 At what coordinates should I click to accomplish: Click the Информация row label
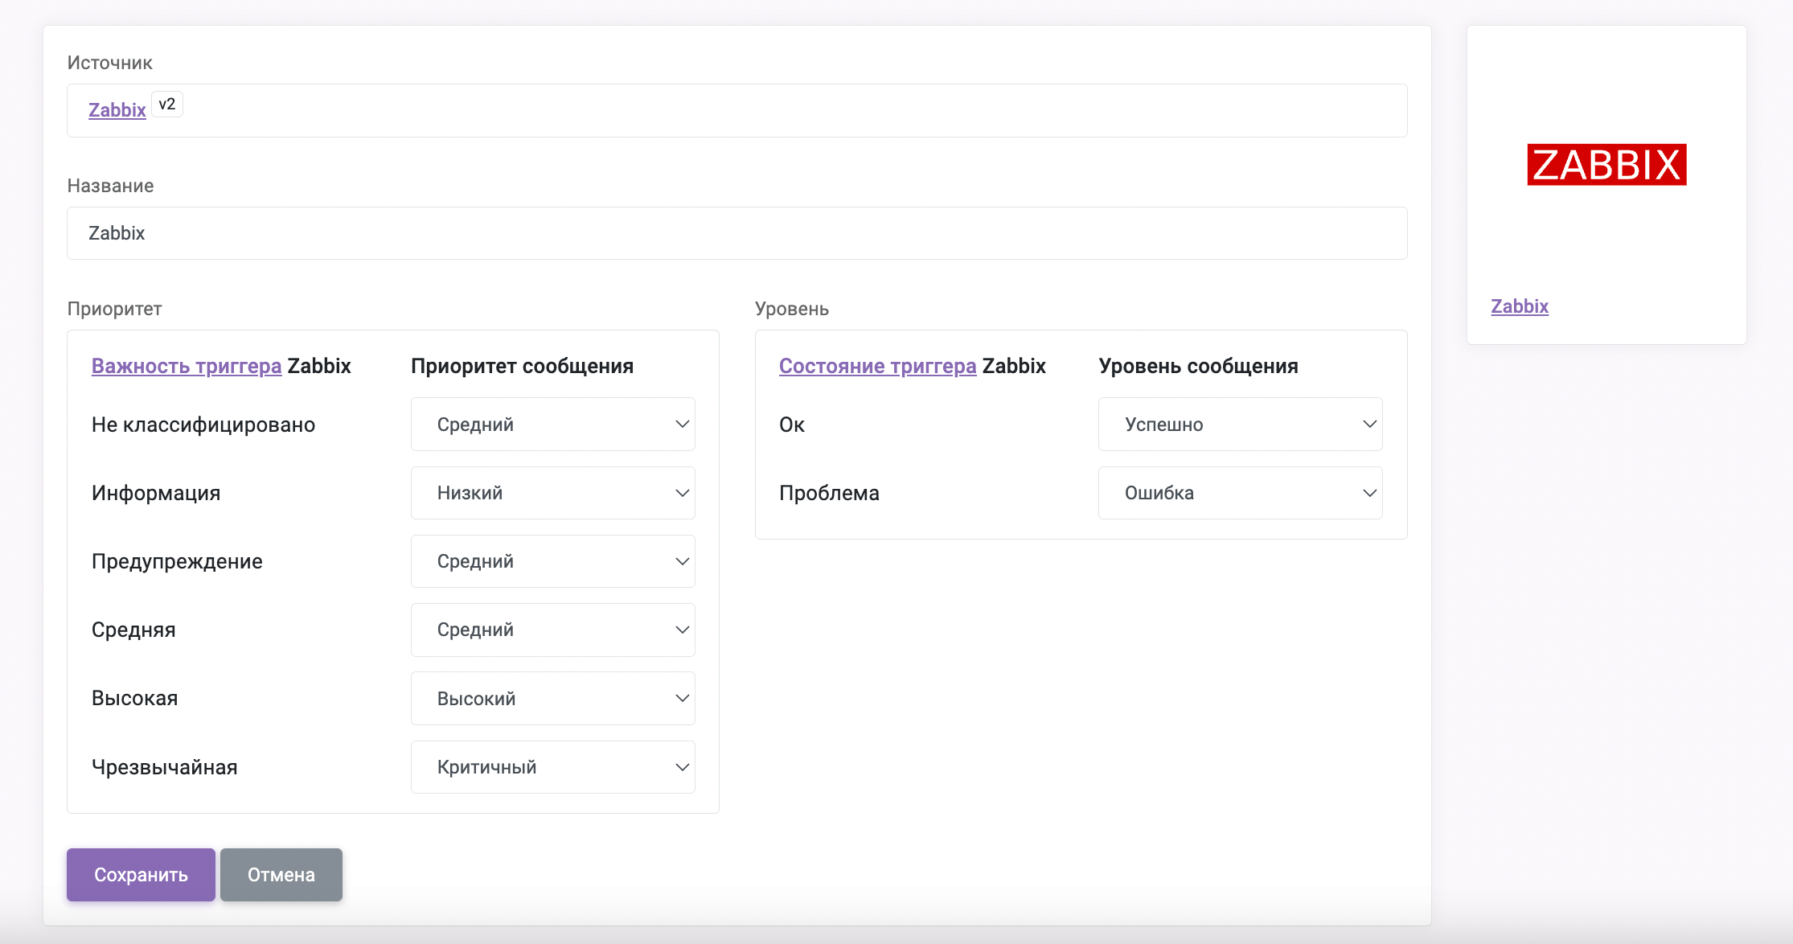(x=156, y=493)
